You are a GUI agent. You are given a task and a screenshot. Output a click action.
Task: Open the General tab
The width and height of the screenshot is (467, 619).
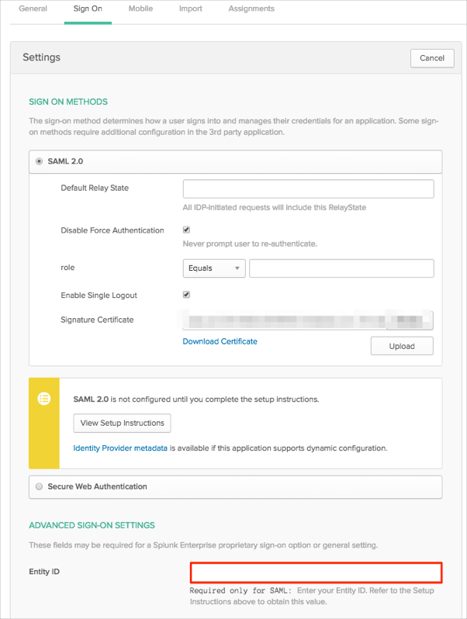[33, 9]
